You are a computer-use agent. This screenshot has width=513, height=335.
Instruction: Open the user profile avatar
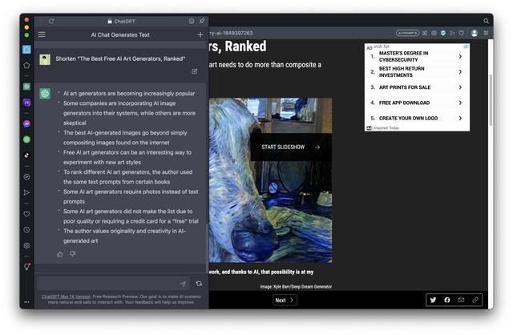[x=475, y=33]
